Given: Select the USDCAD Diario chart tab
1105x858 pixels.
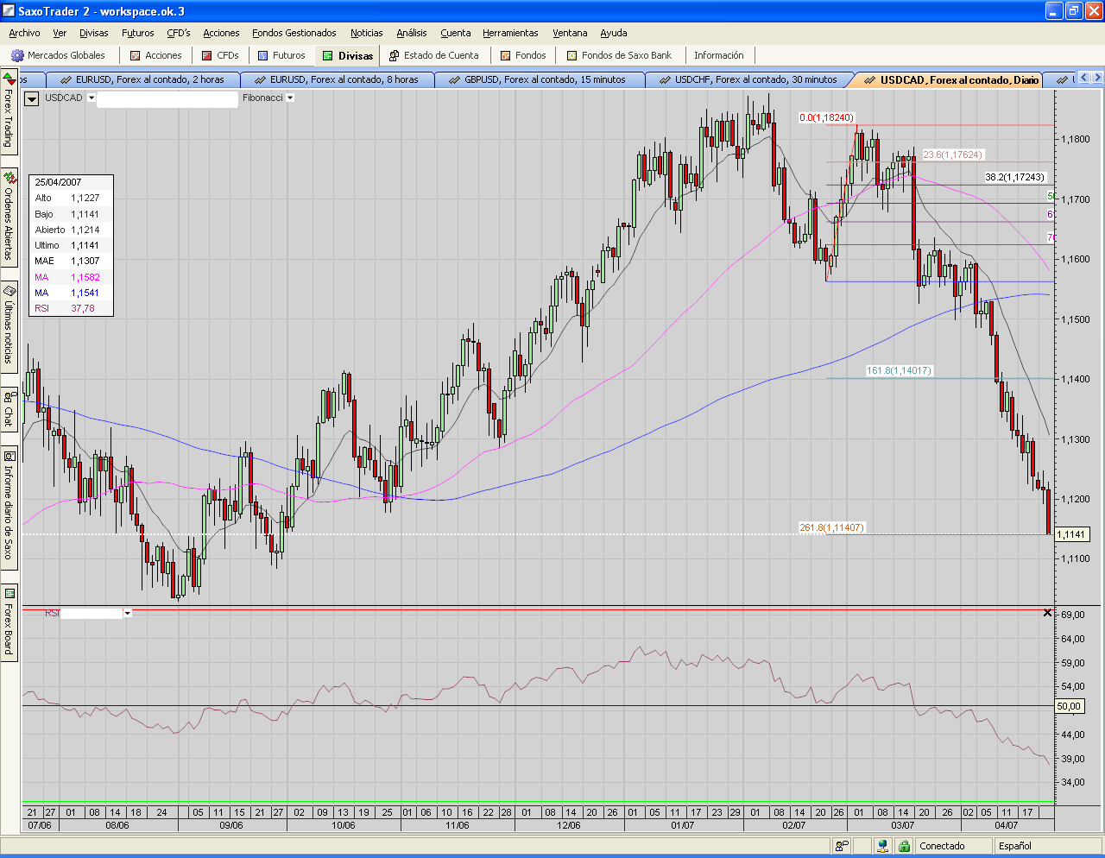Looking at the screenshot, I should [950, 79].
